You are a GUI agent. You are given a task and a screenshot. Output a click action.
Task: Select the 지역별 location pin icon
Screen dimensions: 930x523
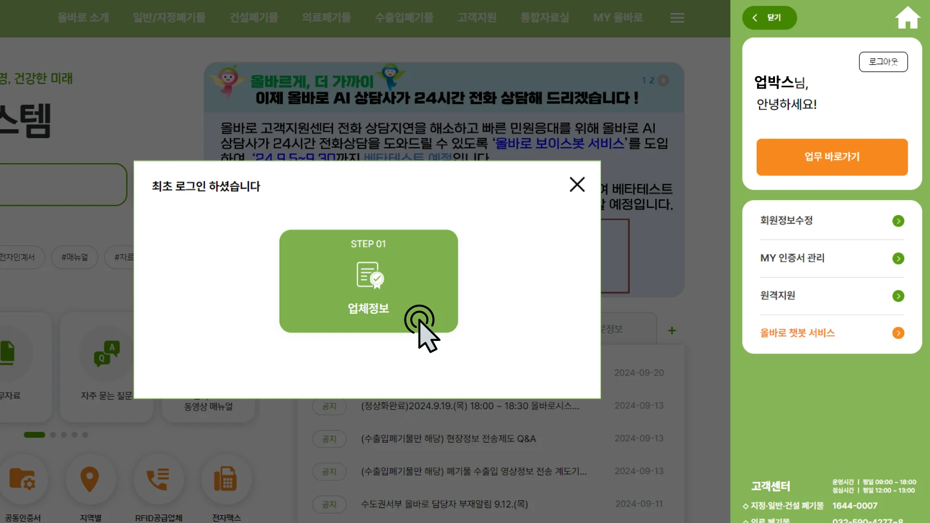click(90, 479)
